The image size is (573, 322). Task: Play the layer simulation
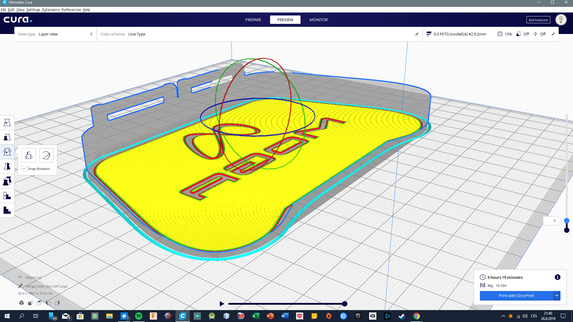(x=222, y=304)
